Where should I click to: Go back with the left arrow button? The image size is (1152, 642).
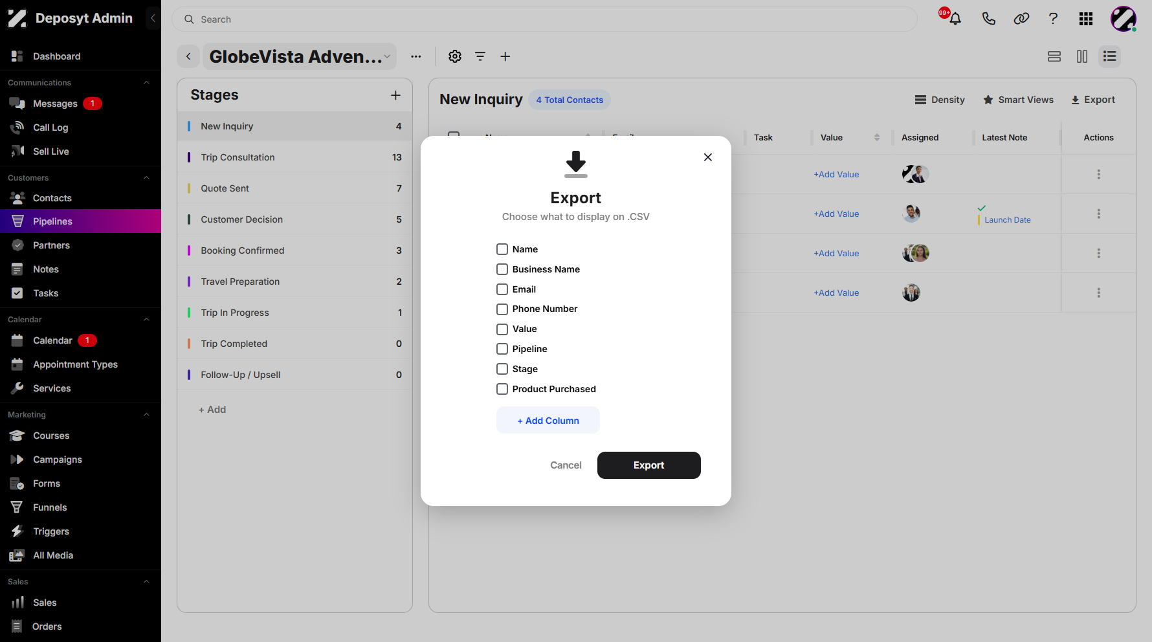coord(188,56)
